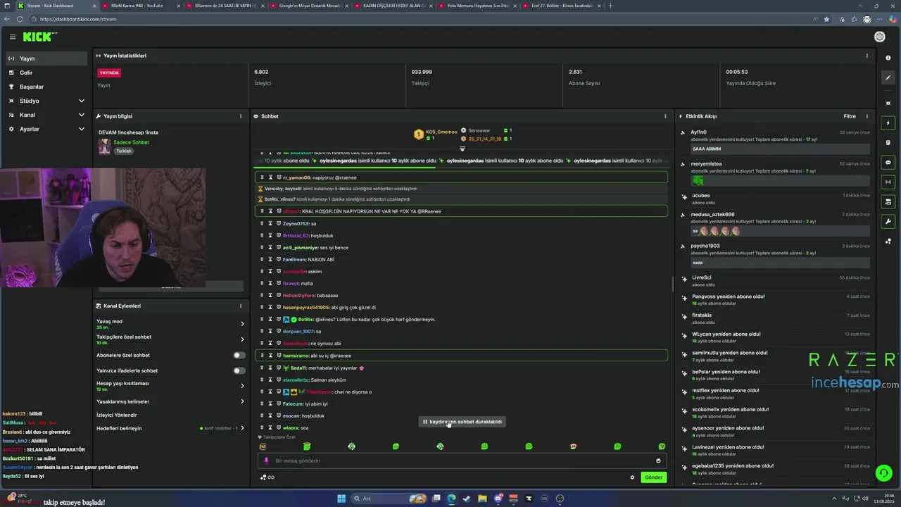The height and width of the screenshot is (507, 901).
Task: Click the browser address bar URL
Action: pyautogui.click(x=77, y=19)
